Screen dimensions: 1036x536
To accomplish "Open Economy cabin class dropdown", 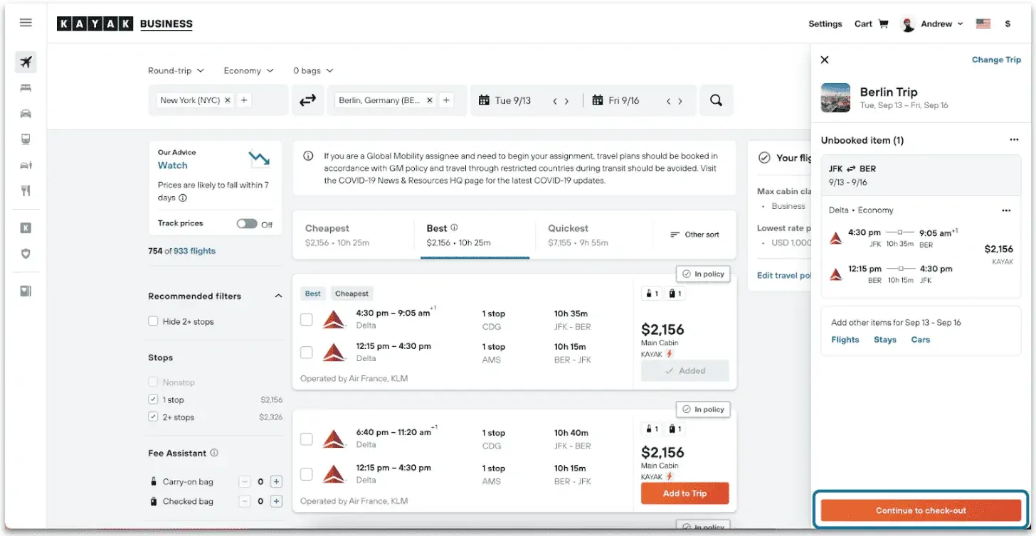I will click(248, 70).
